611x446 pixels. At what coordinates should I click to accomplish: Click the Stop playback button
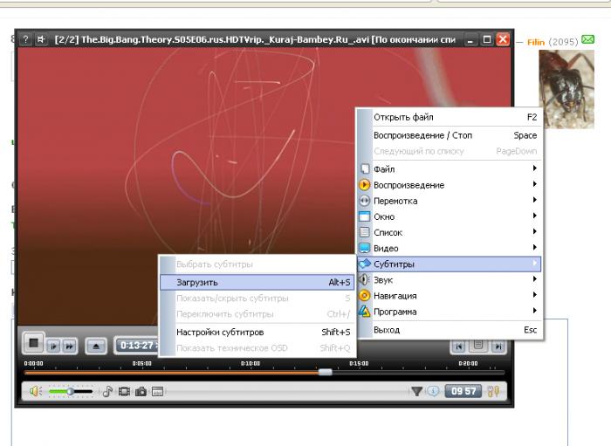tap(33, 343)
